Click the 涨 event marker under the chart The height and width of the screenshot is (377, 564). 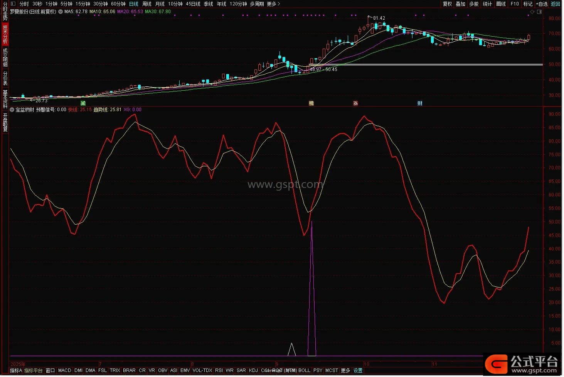355,103
